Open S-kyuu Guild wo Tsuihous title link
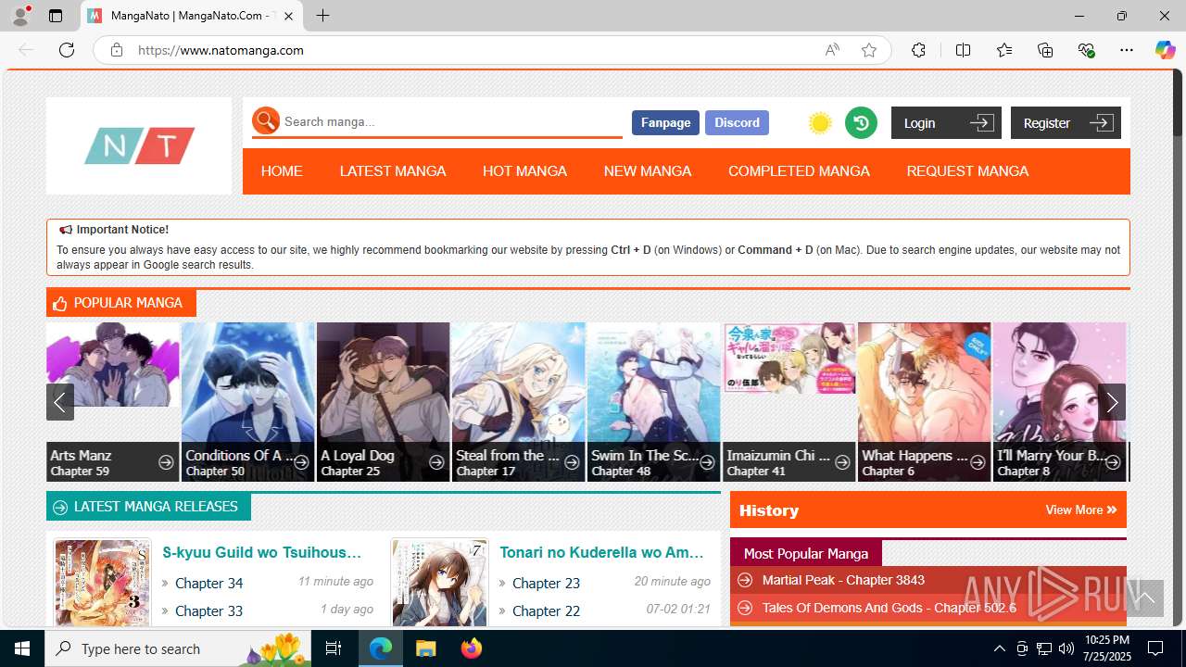 point(261,552)
